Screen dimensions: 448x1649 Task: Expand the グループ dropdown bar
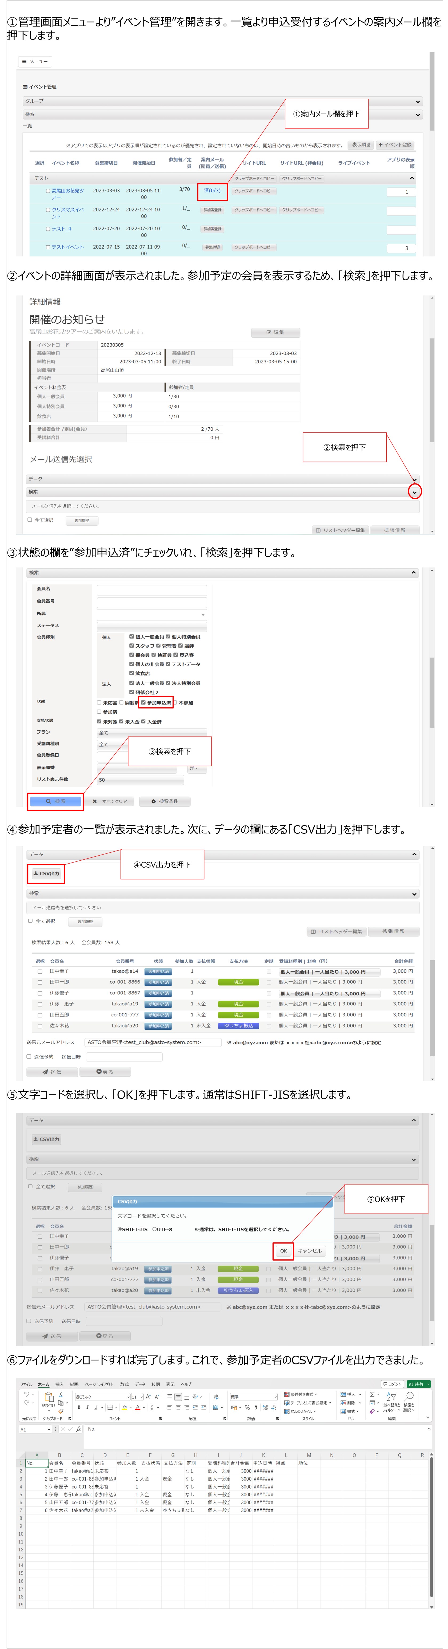(x=222, y=101)
